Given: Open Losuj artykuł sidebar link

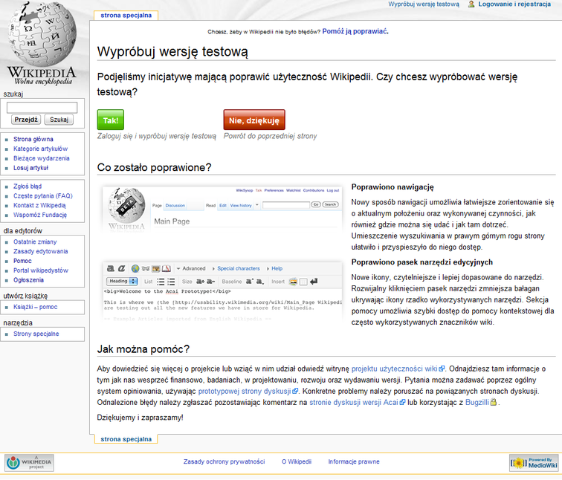Looking at the screenshot, I should tap(30, 168).
